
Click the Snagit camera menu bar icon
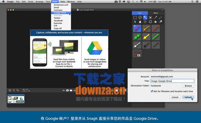click(116, 2)
